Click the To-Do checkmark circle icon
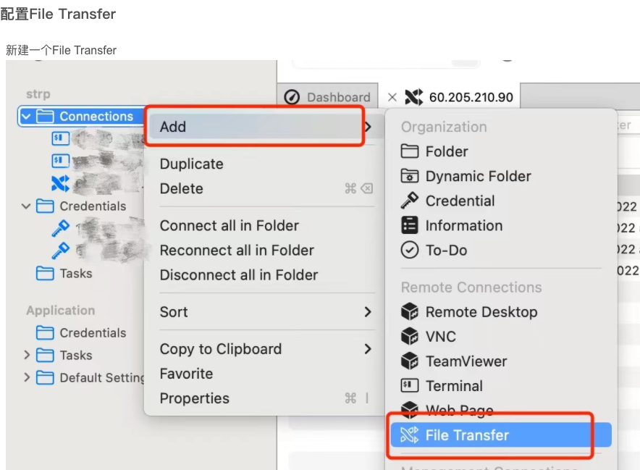 click(x=409, y=250)
